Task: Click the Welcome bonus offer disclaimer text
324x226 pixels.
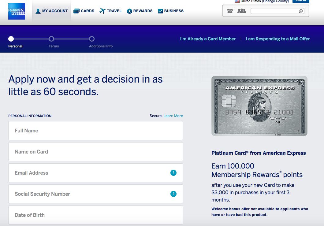Action: coord(260,212)
